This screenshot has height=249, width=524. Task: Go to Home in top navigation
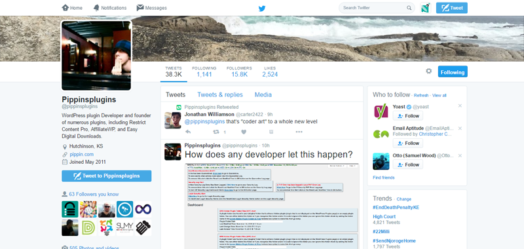[x=72, y=8]
